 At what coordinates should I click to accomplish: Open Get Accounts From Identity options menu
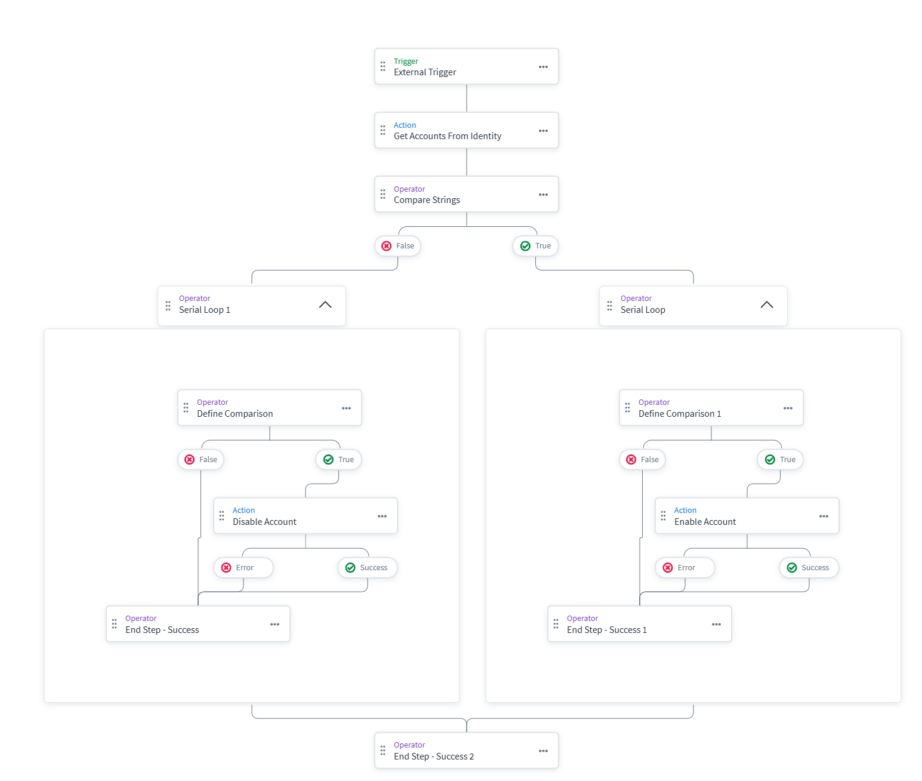(543, 131)
